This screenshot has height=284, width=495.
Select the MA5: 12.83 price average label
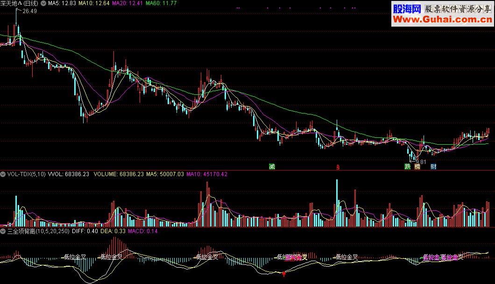(x=62, y=3)
